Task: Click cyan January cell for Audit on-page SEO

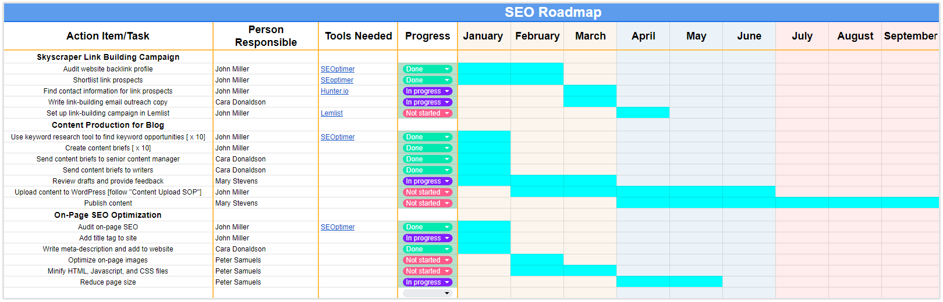Action: pyautogui.click(x=484, y=227)
